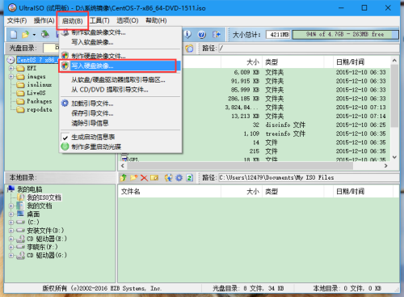This screenshot has width=404, height=297.
Task: Click the icon left of upper 路径 label
Action: click(x=189, y=49)
